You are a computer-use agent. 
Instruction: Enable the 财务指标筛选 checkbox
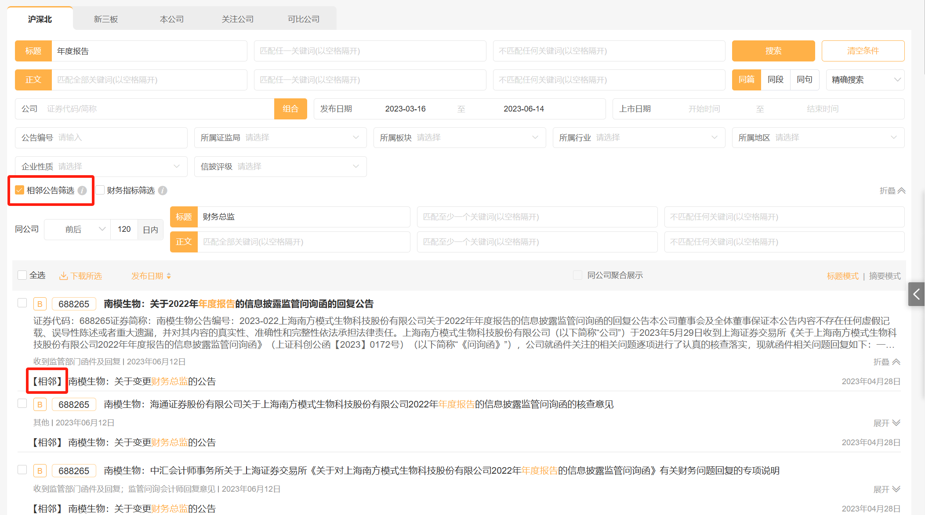[x=100, y=190]
